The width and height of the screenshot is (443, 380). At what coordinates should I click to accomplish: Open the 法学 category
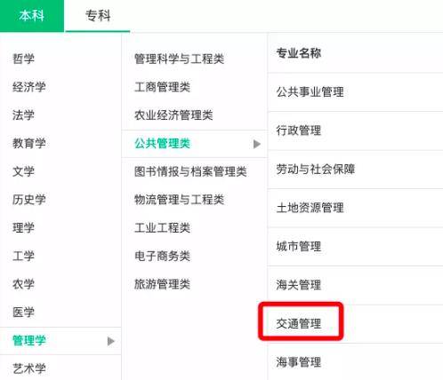23,115
